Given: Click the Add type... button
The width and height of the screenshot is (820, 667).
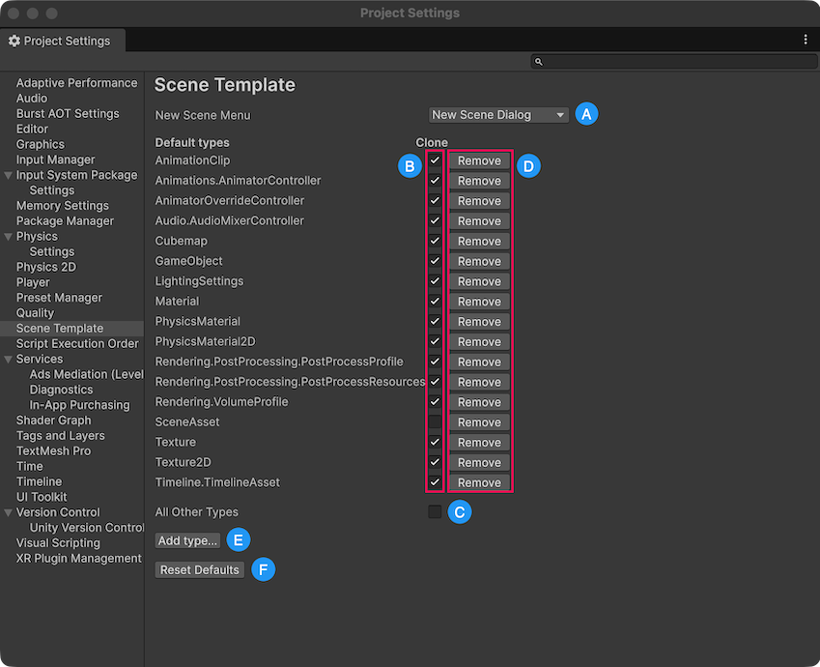Looking at the screenshot, I should point(187,540).
